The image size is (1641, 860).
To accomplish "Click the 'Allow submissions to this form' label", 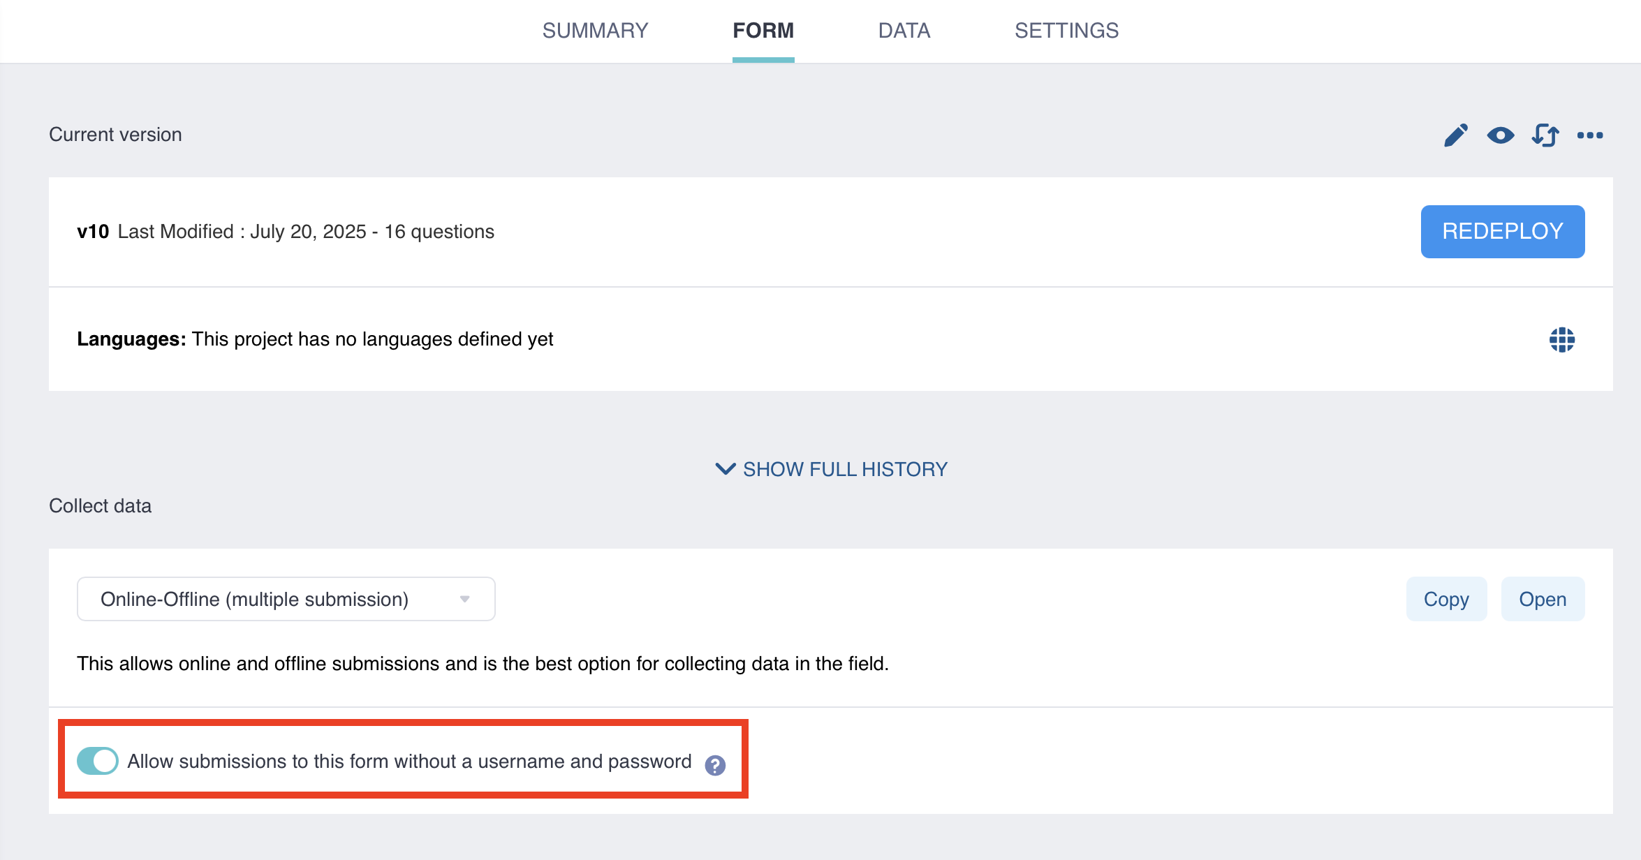I will pos(409,761).
